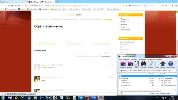Open the browser main menu icon
The image size is (178, 100).
(x=176, y=6)
